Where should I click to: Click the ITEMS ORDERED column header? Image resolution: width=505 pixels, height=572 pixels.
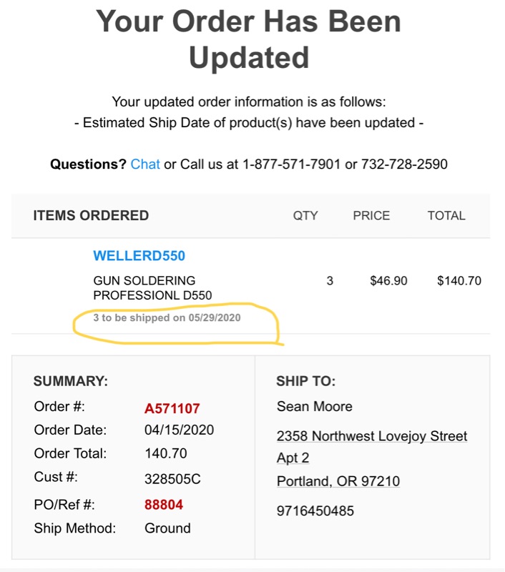pyautogui.click(x=91, y=216)
